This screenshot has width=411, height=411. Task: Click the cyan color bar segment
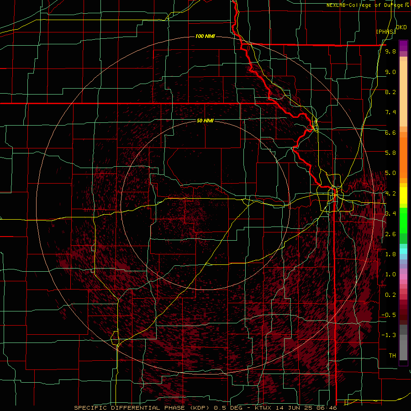tap(403, 251)
